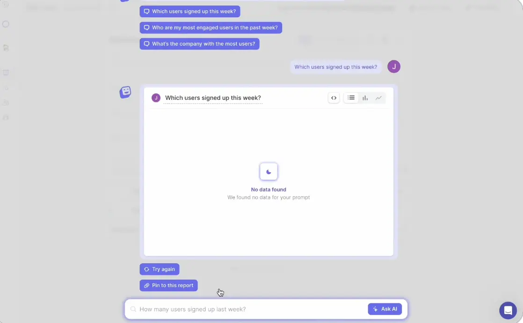Click the search magnifier icon in prompt box
The width and height of the screenshot is (523, 323).
pyautogui.click(x=133, y=309)
